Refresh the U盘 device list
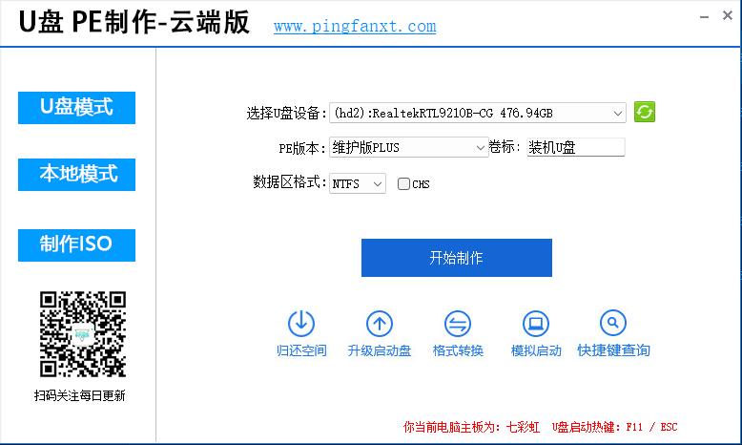This screenshot has height=445, width=742. [645, 113]
